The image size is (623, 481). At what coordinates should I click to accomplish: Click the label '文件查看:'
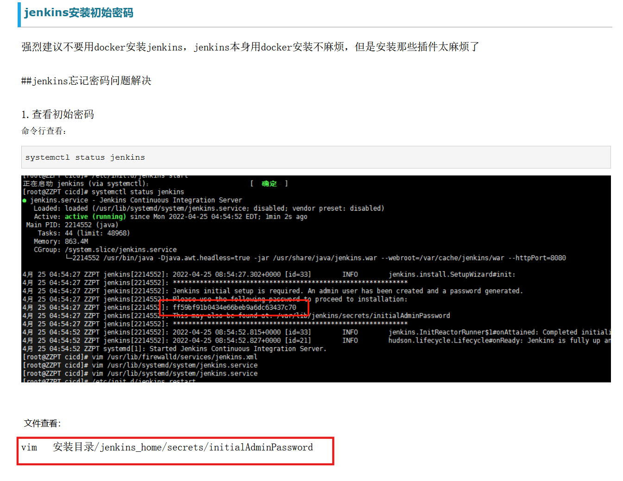42,423
